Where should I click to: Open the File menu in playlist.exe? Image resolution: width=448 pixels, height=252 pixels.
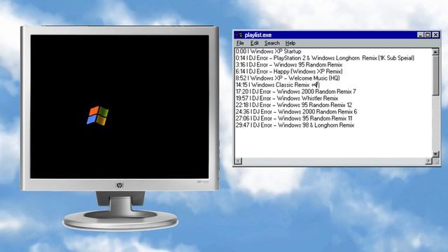click(x=240, y=43)
